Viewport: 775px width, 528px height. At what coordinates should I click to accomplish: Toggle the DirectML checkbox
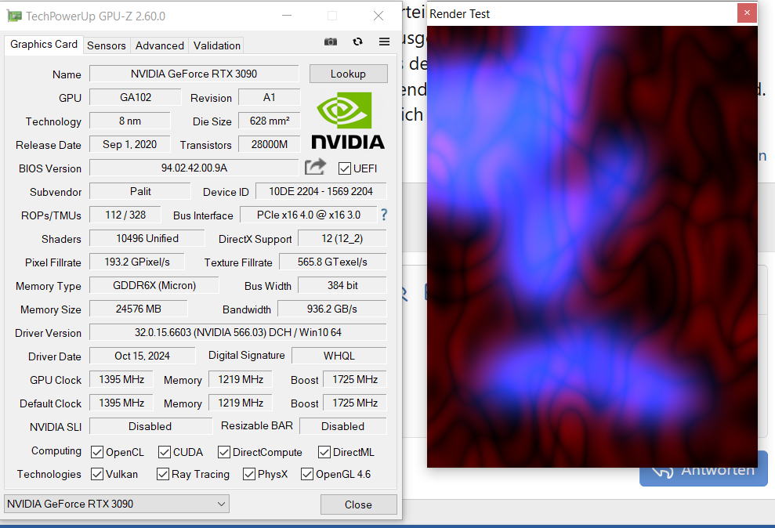(324, 452)
